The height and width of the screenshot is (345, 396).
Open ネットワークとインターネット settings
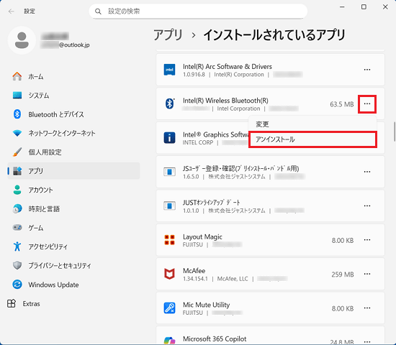[x=73, y=133]
